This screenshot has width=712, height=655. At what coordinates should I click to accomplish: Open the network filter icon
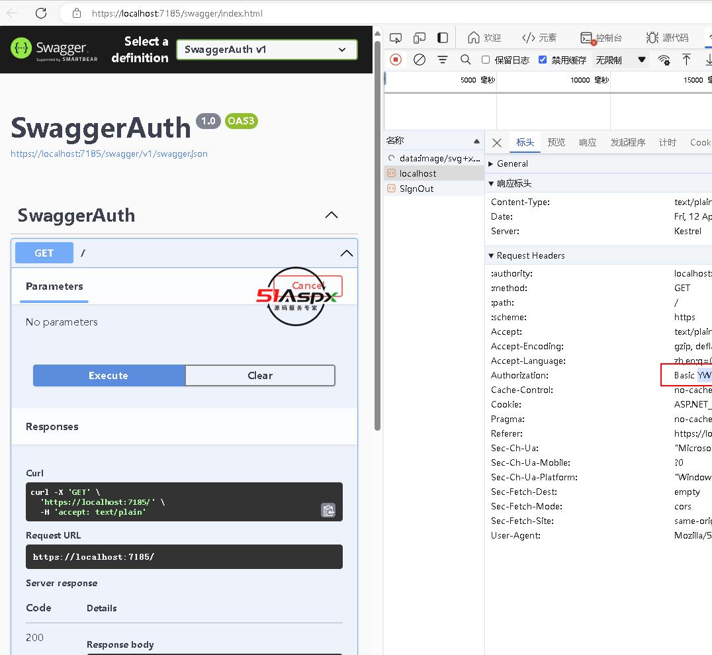click(443, 60)
